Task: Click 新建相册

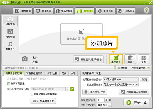Action: pyautogui.click(x=121, y=68)
